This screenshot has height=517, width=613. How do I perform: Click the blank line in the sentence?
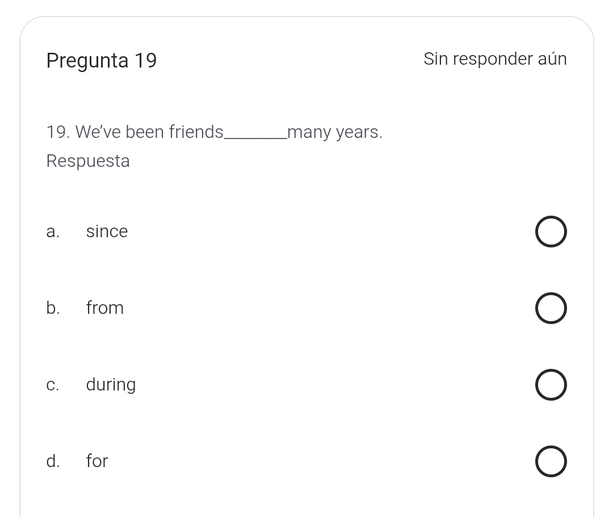(x=255, y=135)
